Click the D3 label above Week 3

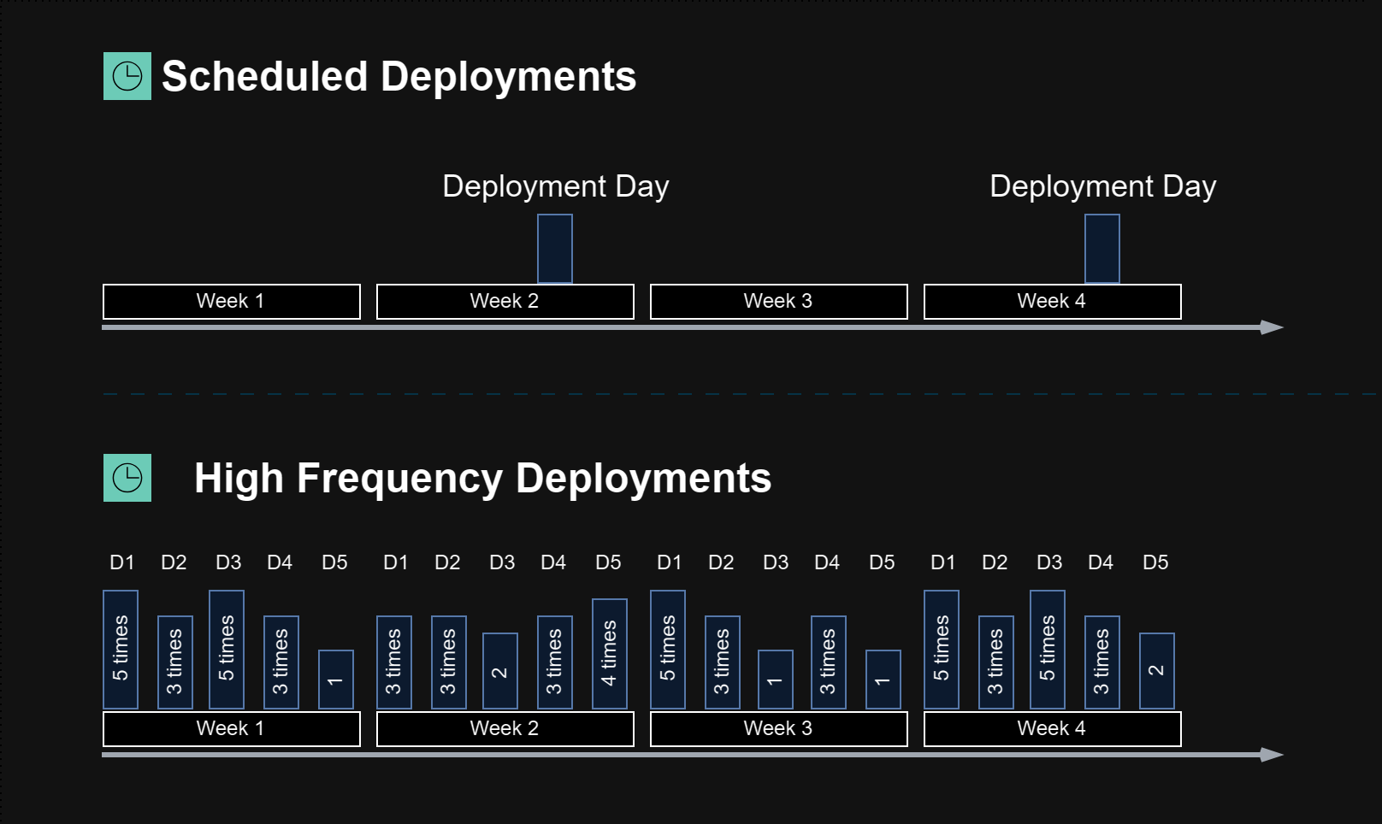[776, 562]
